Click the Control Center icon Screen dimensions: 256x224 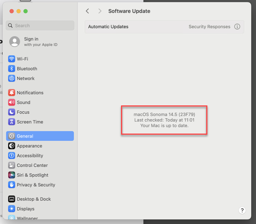click(x=12, y=165)
